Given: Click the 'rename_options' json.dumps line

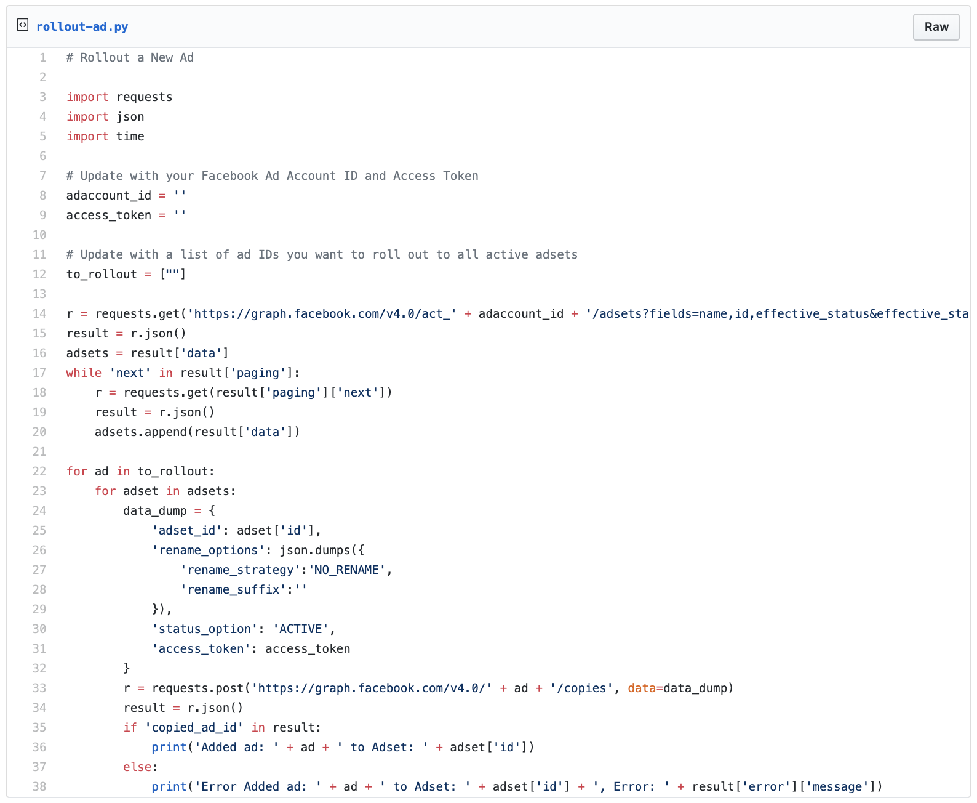Looking at the screenshot, I should pos(258,550).
